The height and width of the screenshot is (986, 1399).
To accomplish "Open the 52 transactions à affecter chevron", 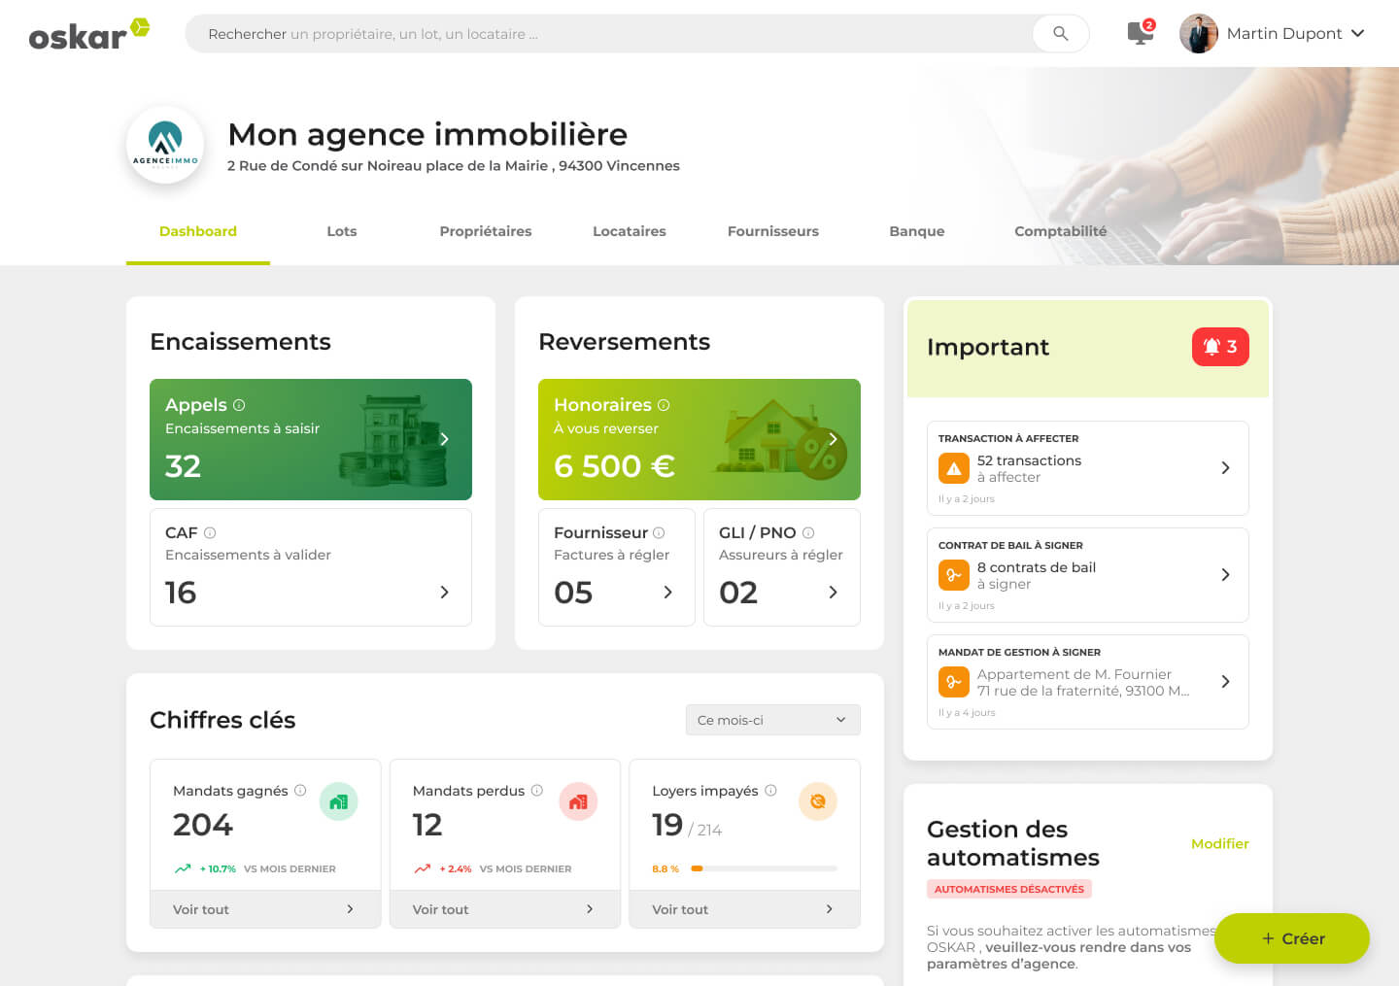I will click(x=1225, y=468).
